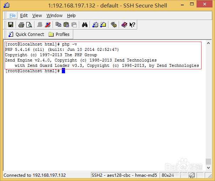
Task: Click the vertical scrollbar thumb
Action: click(x=208, y=161)
